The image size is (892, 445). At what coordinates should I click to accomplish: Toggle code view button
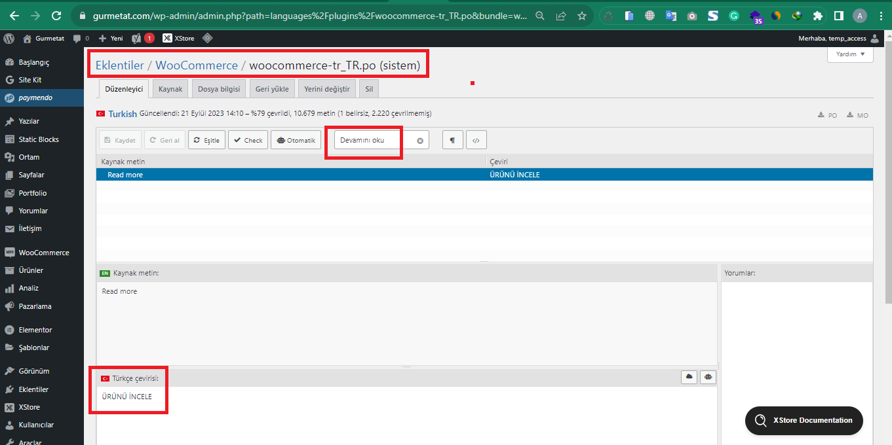click(476, 140)
